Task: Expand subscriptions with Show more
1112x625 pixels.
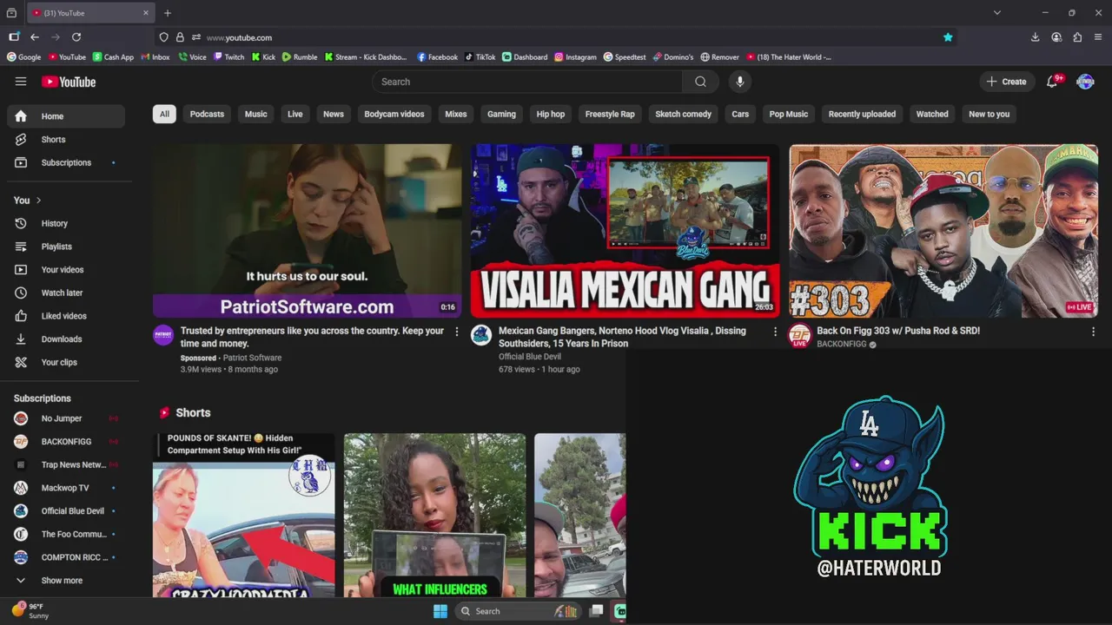Action: click(x=66, y=581)
